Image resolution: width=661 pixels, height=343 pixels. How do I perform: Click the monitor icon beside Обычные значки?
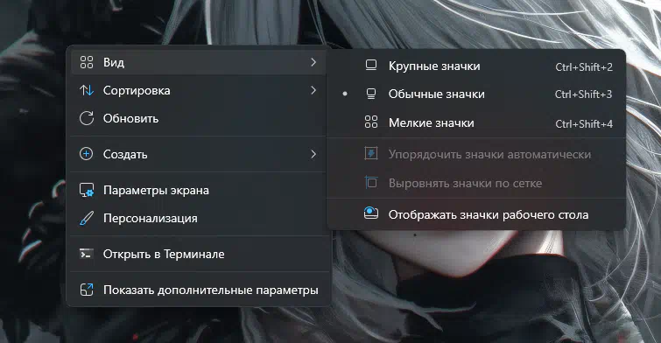(x=371, y=94)
